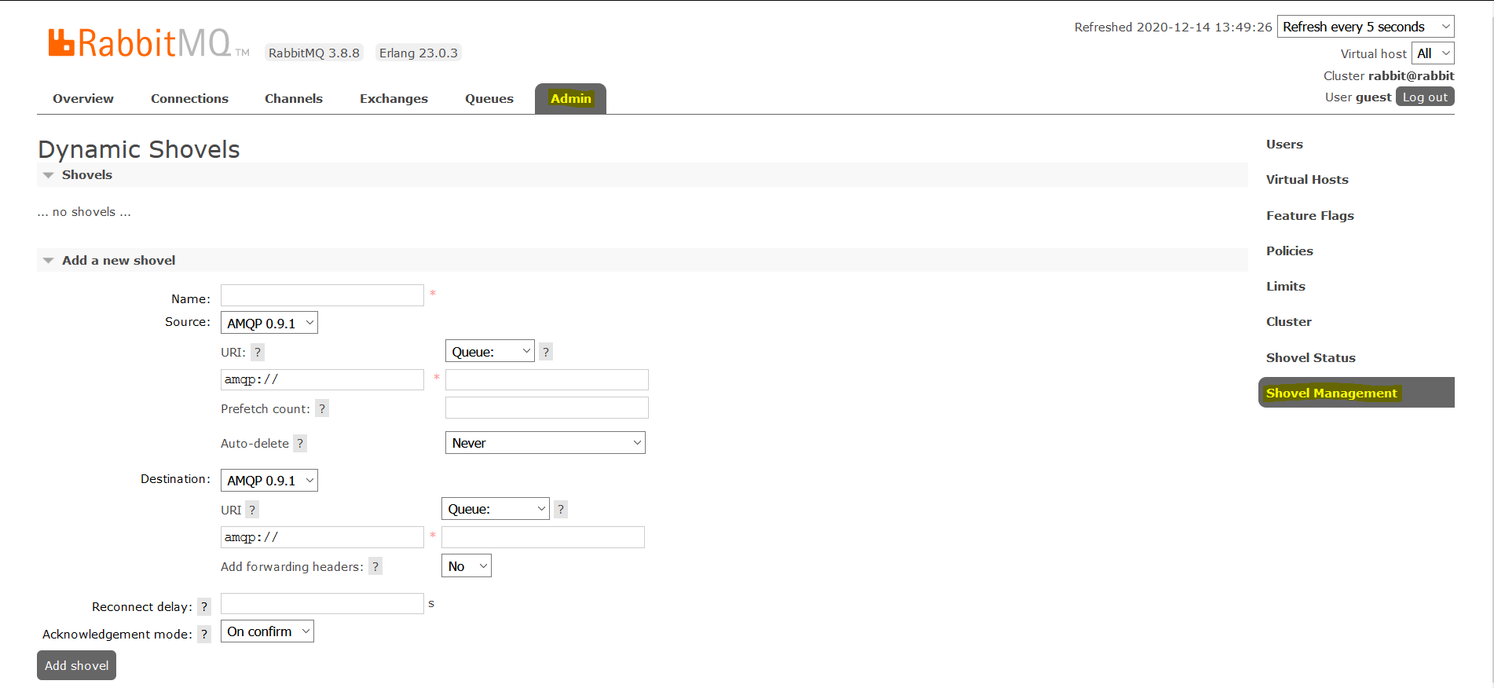Expand the Refresh every 5 seconds dropdown
The image size is (1494, 688).
pyautogui.click(x=1365, y=27)
